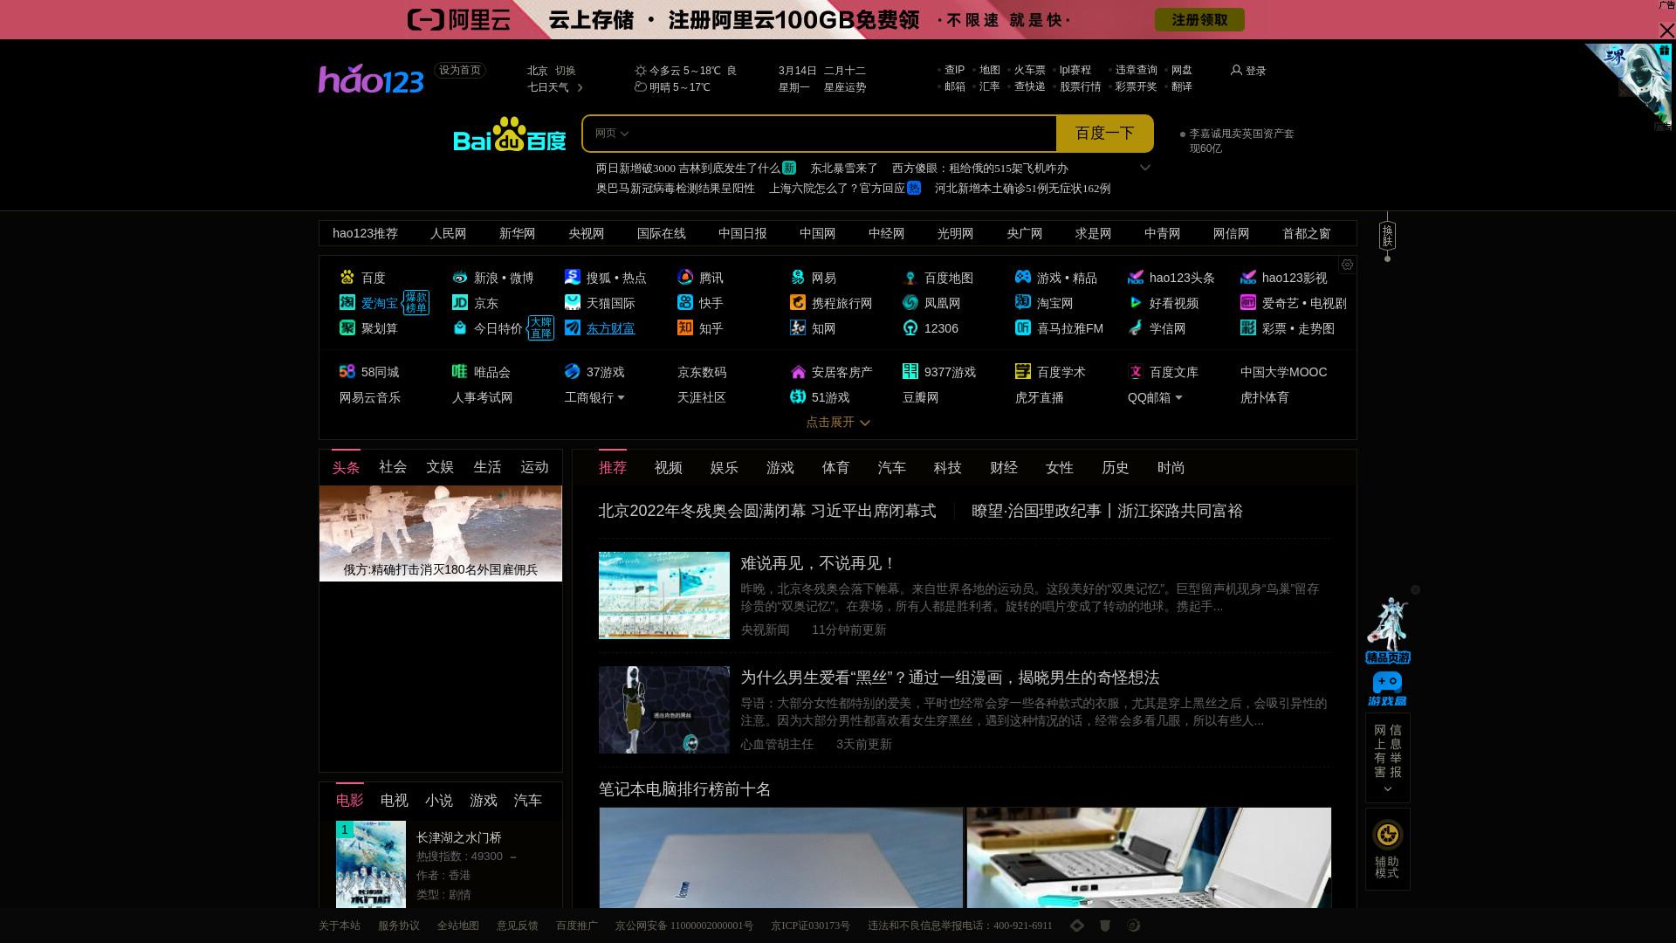Open the 星座运势 link
The width and height of the screenshot is (1676, 943).
point(845,87)
